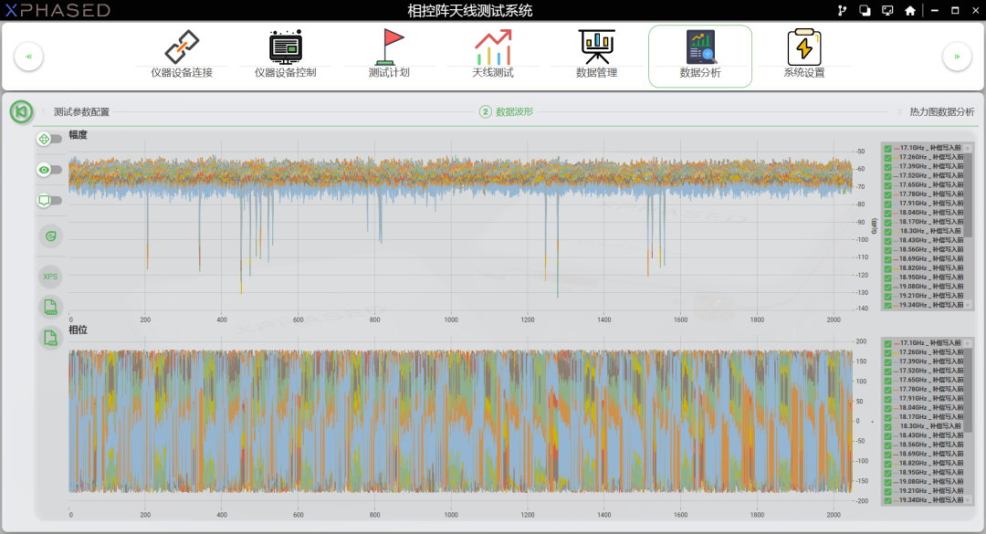Export chart as PNG file icon

click(50, 307)
